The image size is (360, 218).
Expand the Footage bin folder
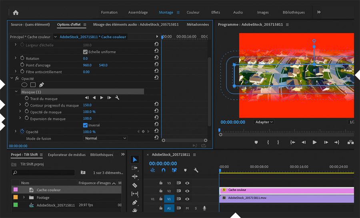[x=24, y=198]
